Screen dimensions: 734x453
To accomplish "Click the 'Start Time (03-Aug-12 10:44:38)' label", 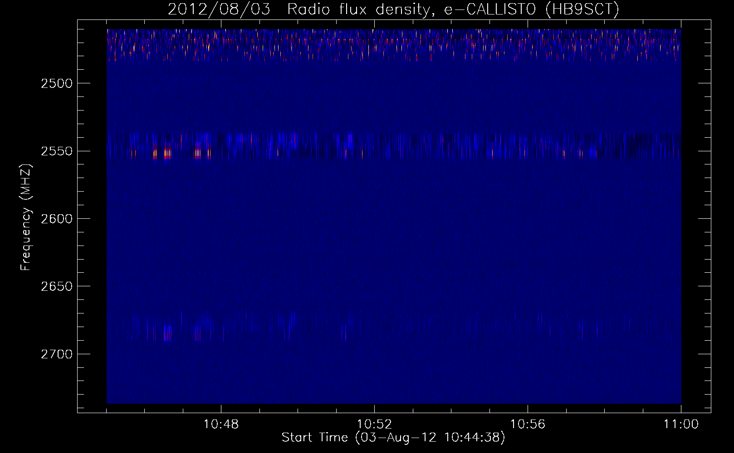I will click(x=393, y=438).
